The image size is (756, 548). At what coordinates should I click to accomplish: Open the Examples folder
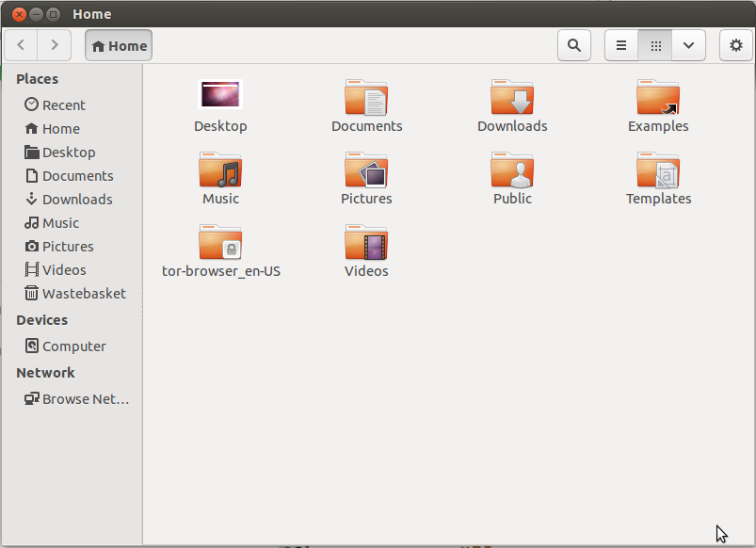point(658,97)
